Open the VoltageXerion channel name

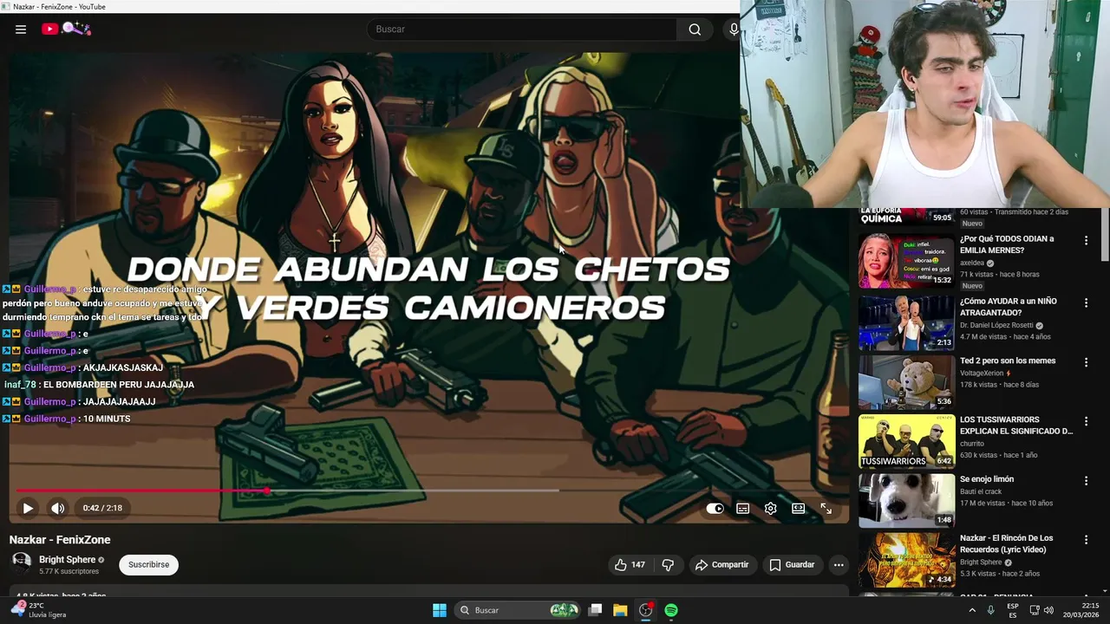tap(981, 373)
